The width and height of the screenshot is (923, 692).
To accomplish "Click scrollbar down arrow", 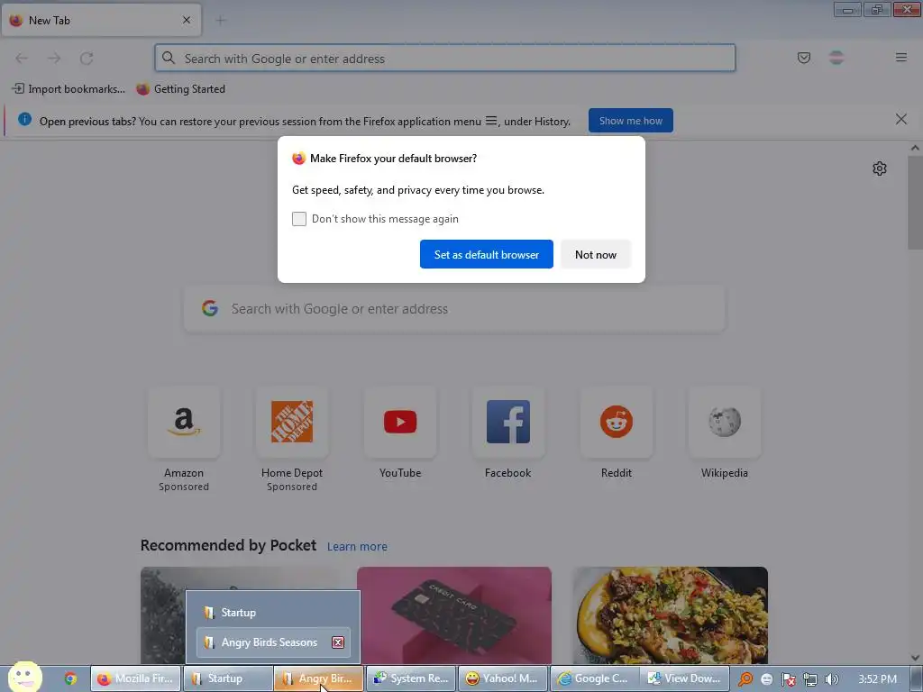I will pos(915,657).
